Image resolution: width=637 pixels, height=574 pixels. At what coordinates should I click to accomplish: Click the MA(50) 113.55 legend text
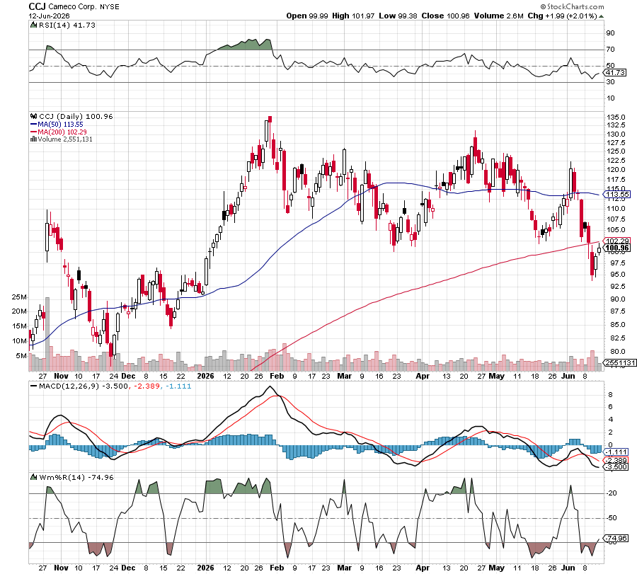point(61,125)
